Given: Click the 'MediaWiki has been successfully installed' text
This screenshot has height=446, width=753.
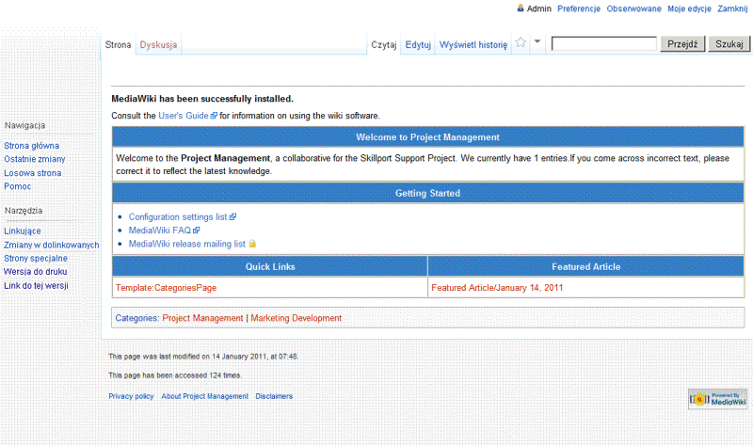Looking at the screenshot, I should point(202,99).
